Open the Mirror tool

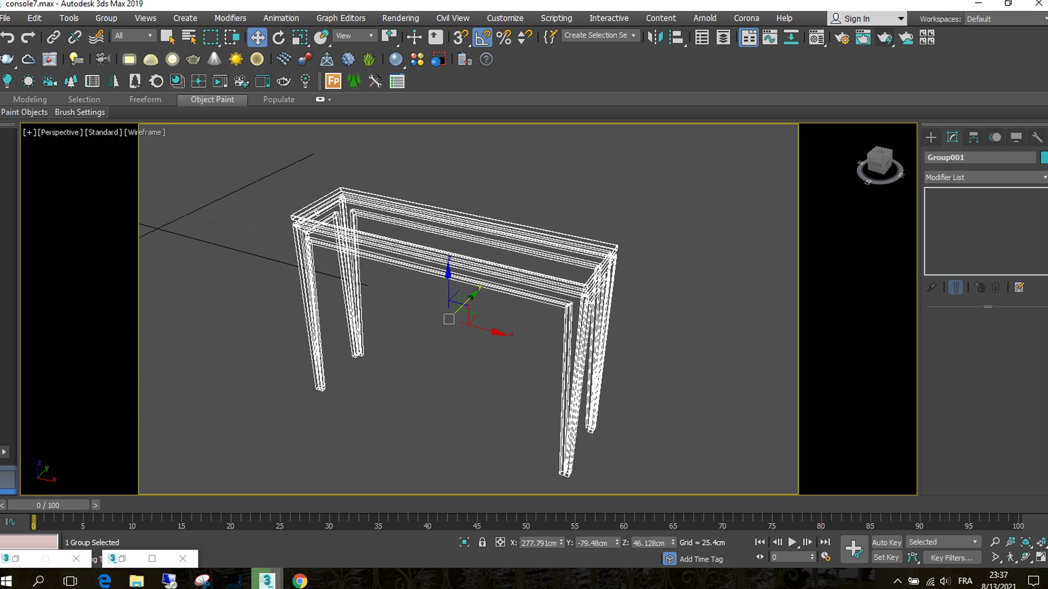click(654, 37)
